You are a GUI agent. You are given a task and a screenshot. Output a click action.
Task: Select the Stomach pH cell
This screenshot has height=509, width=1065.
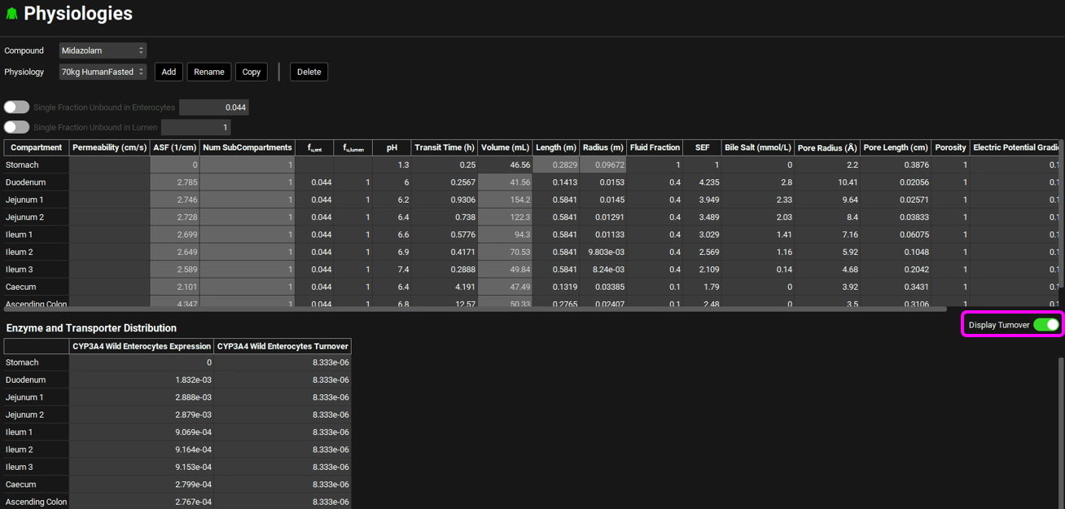(392, 165)
